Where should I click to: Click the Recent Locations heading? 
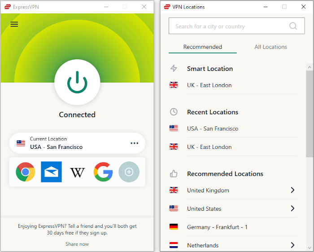(213, 112)
